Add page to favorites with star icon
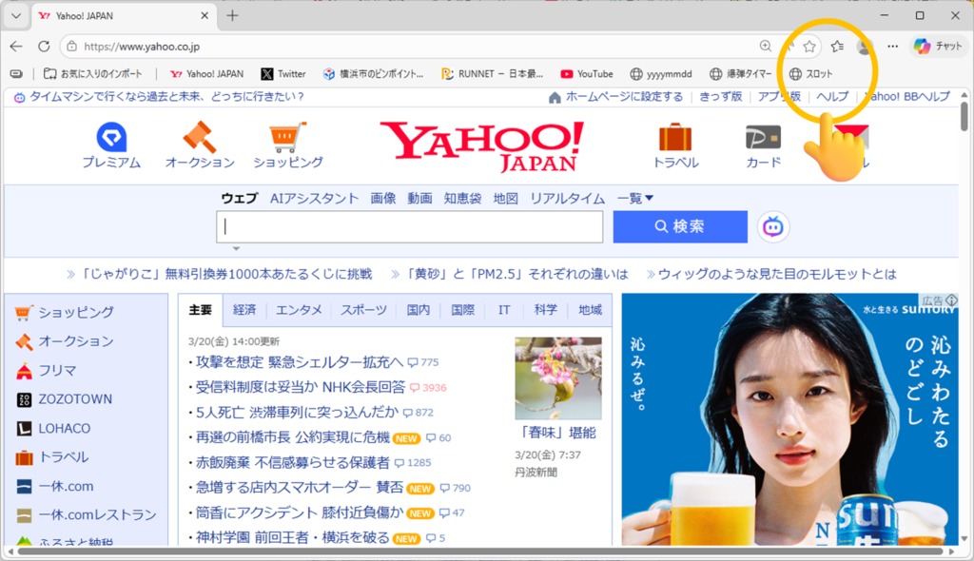This screenshot has width=974, height=561. pyautogui.click(x=809, y=46)
